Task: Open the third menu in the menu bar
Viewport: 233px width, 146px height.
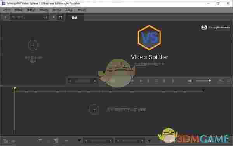Action: point(31,10)
